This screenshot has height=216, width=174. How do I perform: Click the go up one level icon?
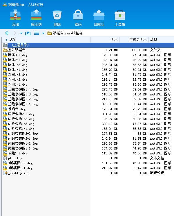click(28, 33)
